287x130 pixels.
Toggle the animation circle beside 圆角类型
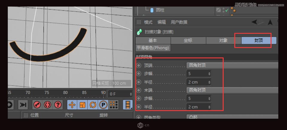(x=139, y=117)
